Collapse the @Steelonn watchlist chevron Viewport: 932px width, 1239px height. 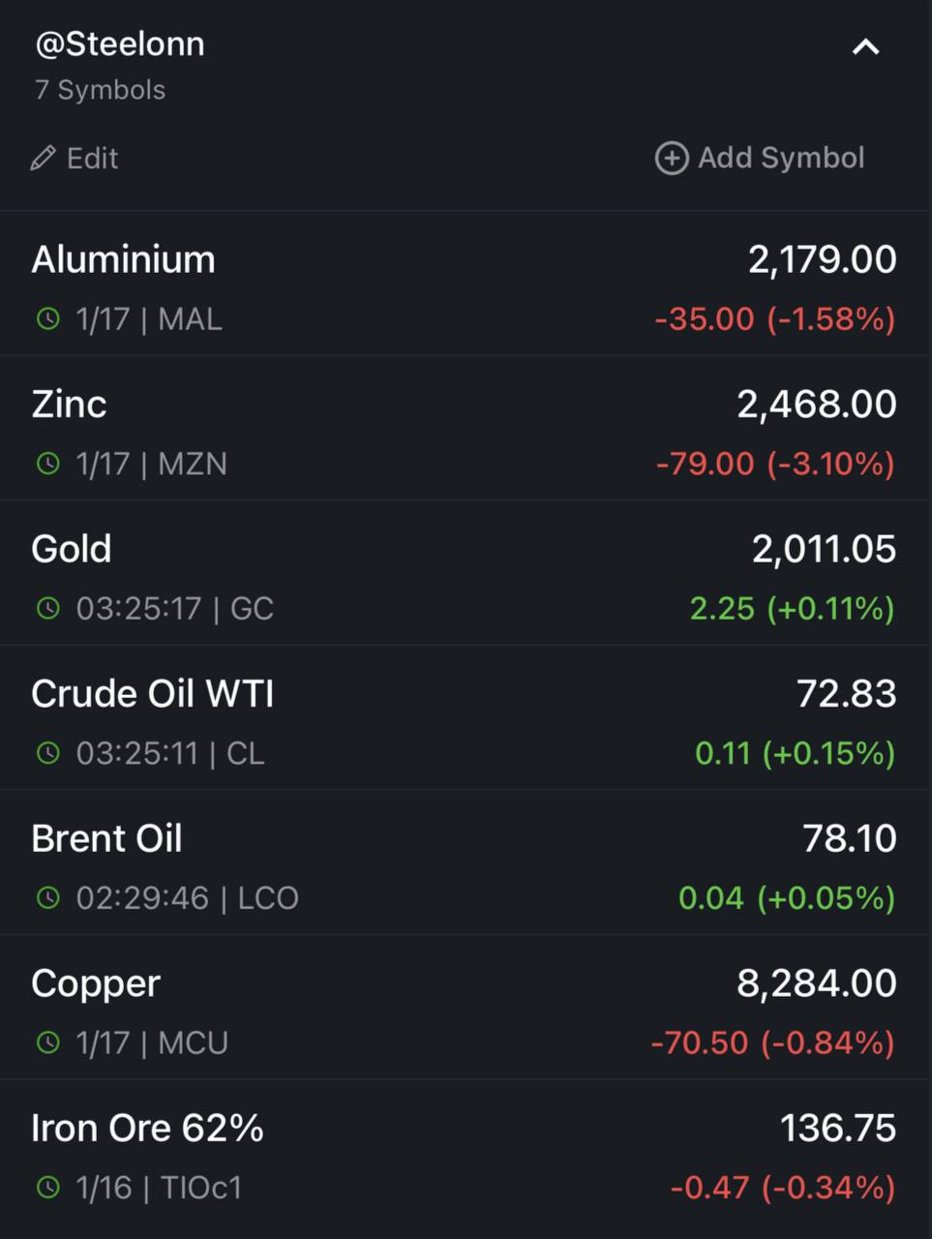click(x=865, y=46)
